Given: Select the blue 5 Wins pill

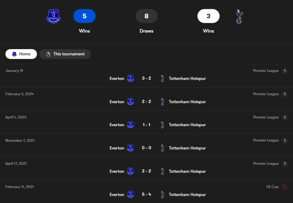Looking at the screenshot, I should (x=84, y=16).
